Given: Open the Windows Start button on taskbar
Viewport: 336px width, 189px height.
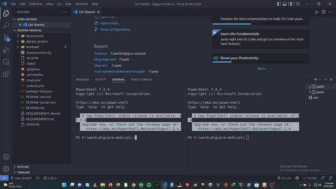Looking at the screenshot, I should 64,185.
